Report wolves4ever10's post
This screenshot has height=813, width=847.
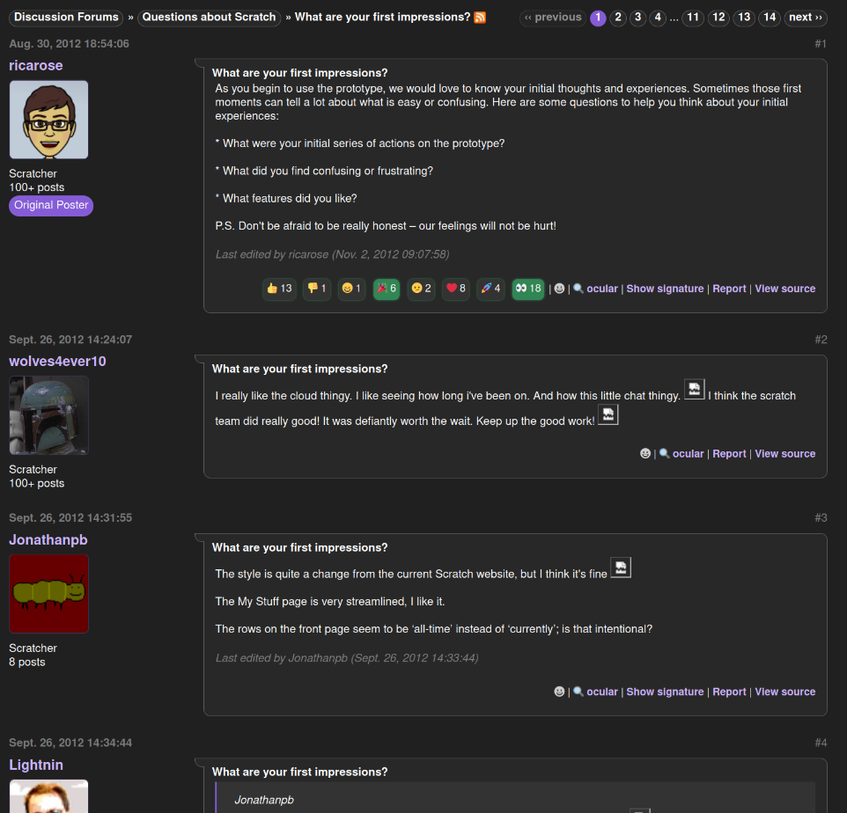click(729, 454)
